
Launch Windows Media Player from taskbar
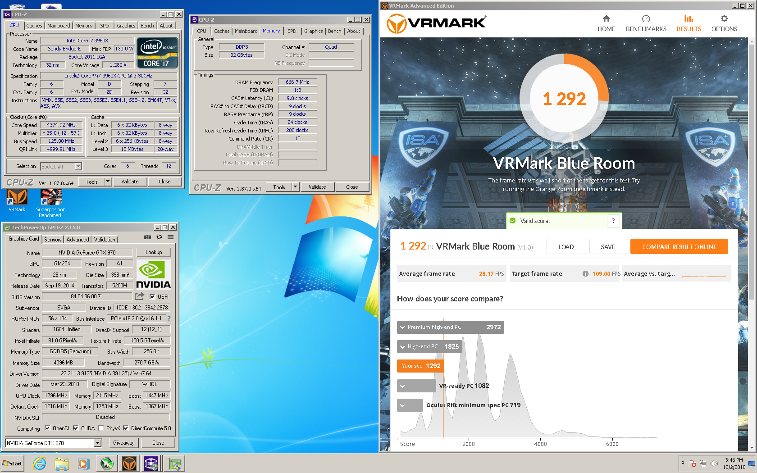[84, 464]
